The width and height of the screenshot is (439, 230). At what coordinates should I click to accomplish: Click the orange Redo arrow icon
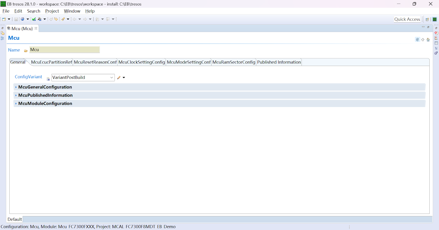tap(56, 19)
